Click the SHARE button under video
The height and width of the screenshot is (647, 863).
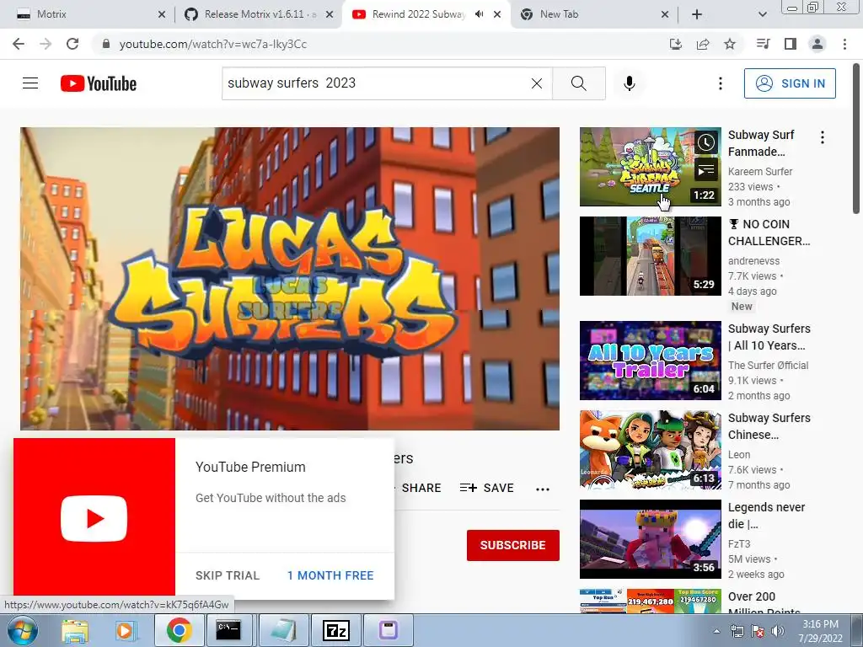point(421,488)
